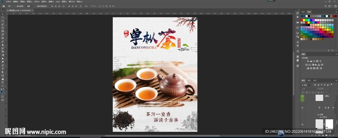This screenshot has height=138, width=338.
Task: Enable the show transform controls checkbox
Action: [36, 6]
